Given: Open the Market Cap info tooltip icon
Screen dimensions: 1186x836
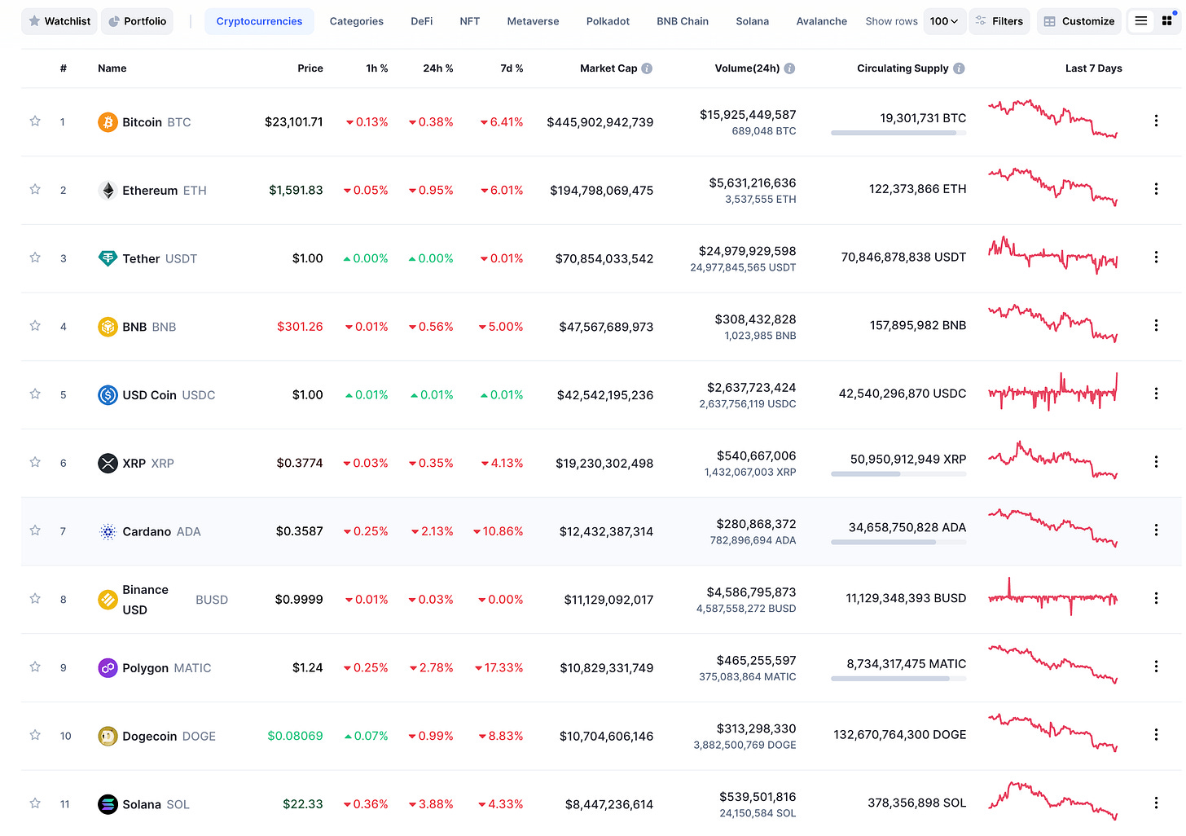Looking at the screenshot, I should [x=647, y=68].
